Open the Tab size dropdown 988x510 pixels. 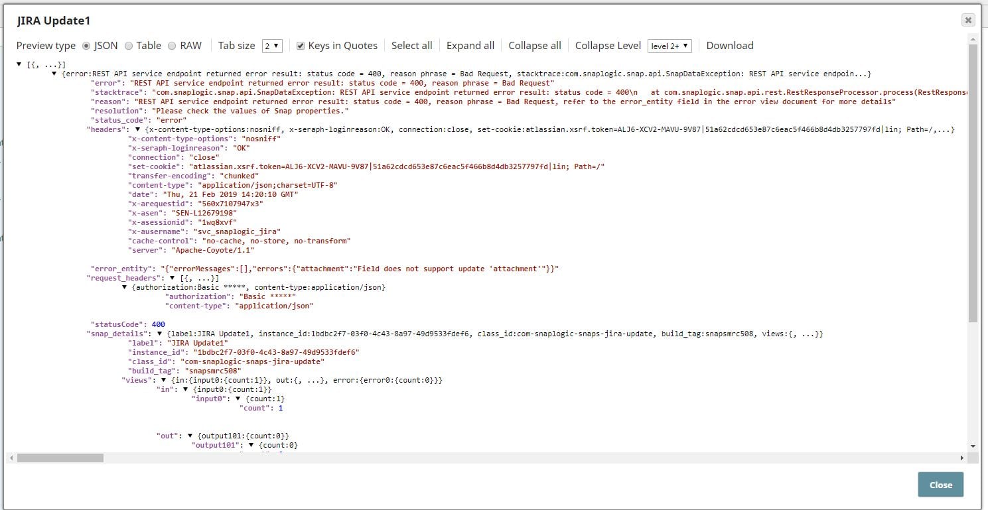point(272,46)
